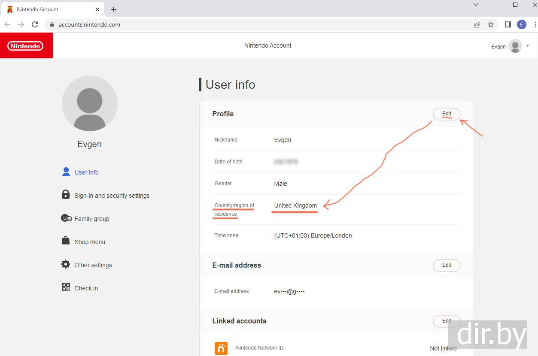538x356 pixels.
Task: Edit the Profile section
Action: point(447,114)
